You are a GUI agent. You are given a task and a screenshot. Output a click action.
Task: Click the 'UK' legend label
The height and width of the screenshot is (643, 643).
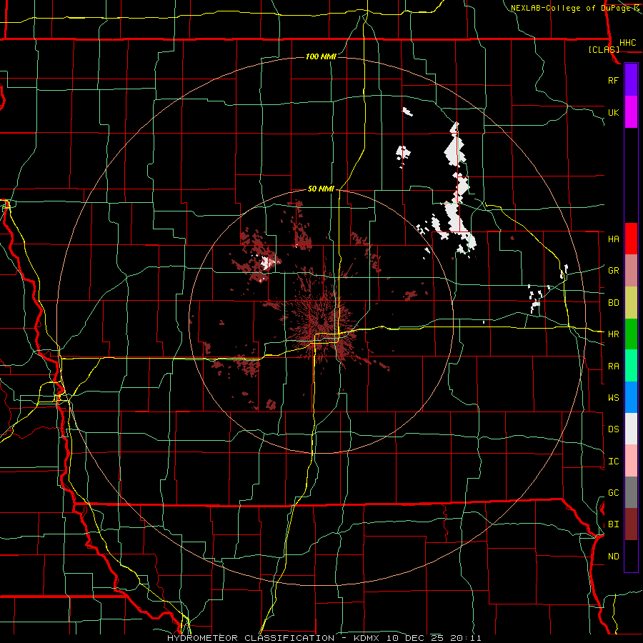[x=613, y=112]
